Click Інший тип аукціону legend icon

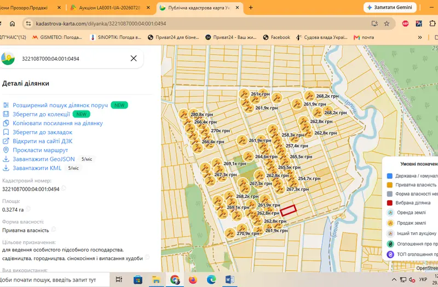(390, 233)
